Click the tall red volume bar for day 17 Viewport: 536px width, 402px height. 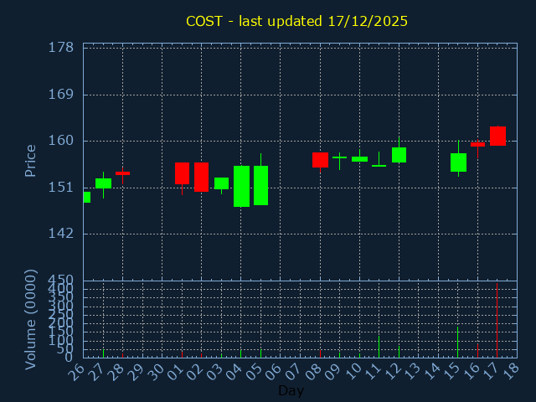[x=497, y=320]
